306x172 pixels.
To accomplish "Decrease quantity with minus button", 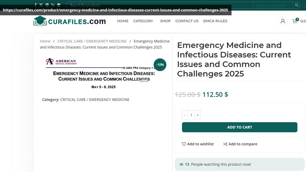I will [x=185, y=115].
